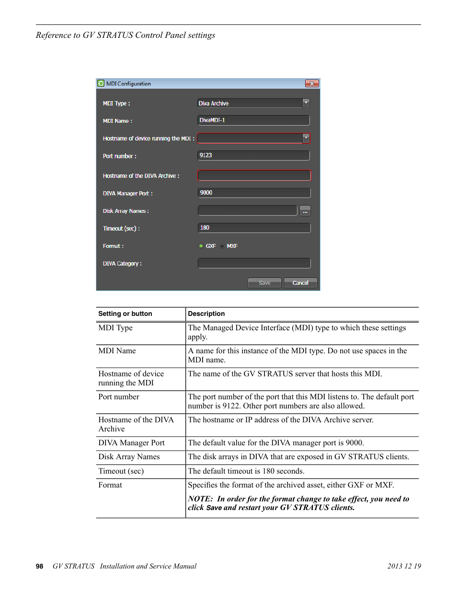Click the Port number field 9123
The height and width of the screenshot is (592, 457).
point(253,155)
